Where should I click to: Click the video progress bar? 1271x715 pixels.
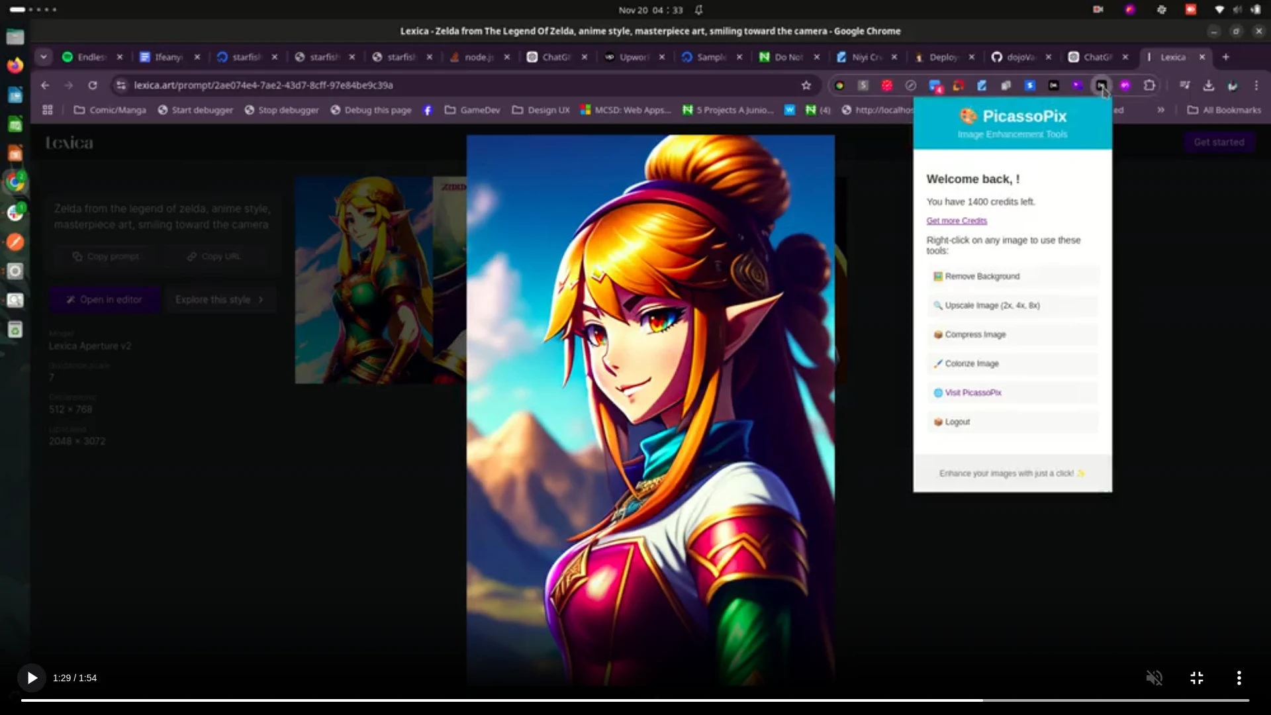[635, 700]
